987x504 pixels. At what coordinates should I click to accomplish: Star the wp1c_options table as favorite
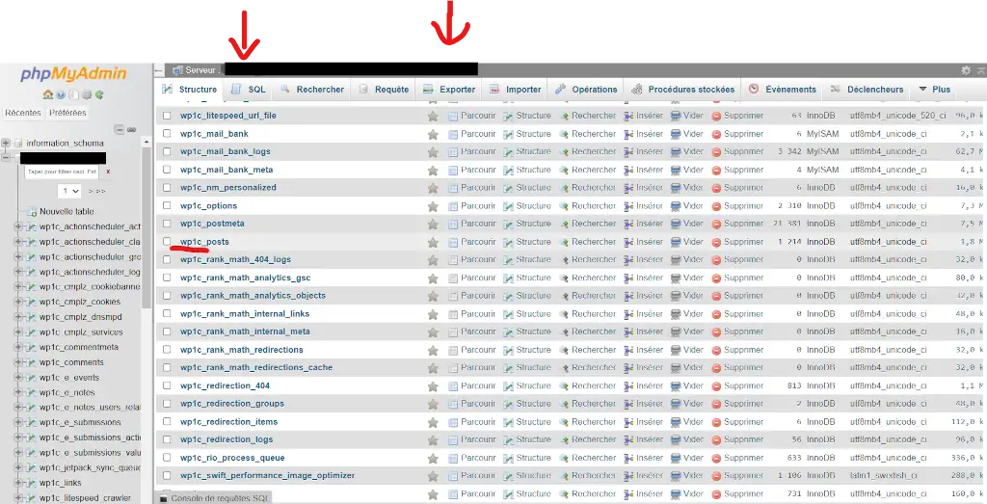[x=433, y=206]
